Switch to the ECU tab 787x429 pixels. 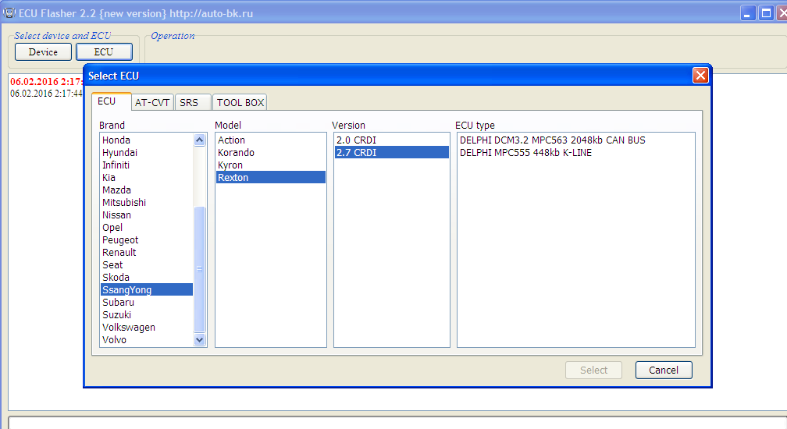[x=111, y=101]
